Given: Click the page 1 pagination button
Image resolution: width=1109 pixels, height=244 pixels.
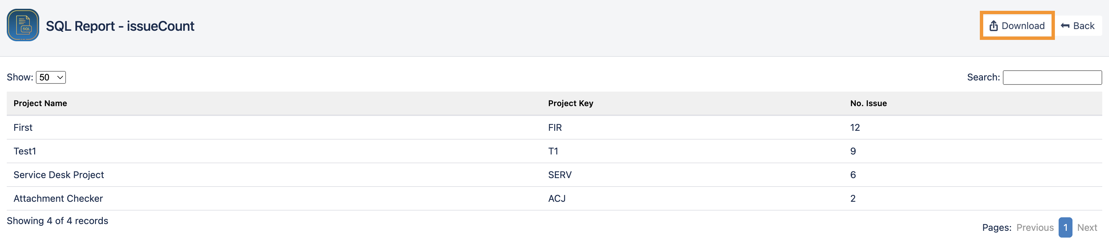Looking at the screenshot, I should click(x=1065, y=227).
